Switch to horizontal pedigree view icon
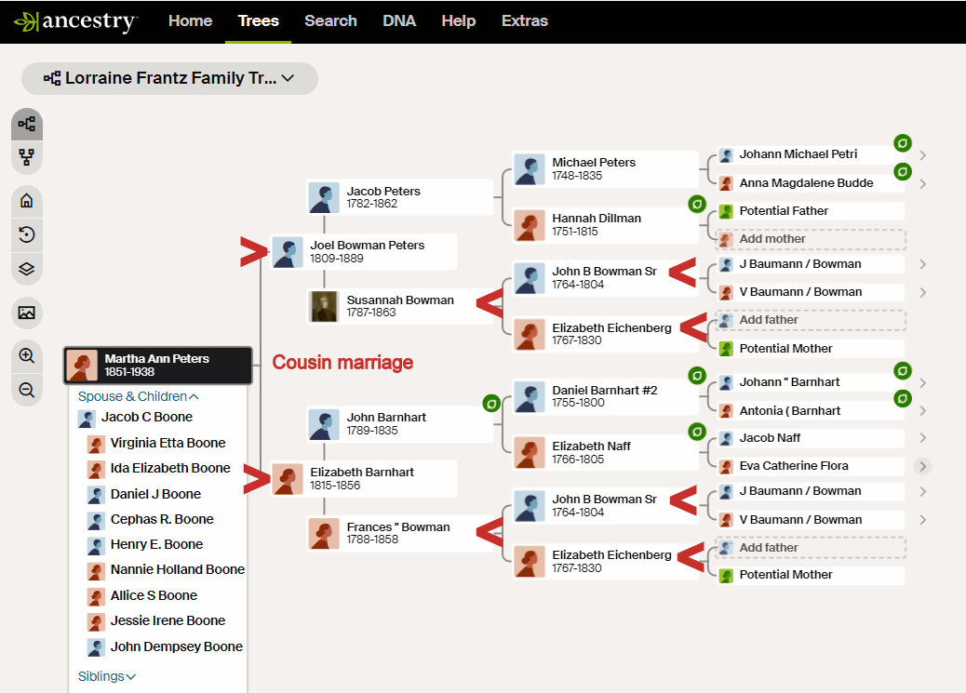Image resolution: width=966 pixels, height=693 pixels. click(27, 124)
